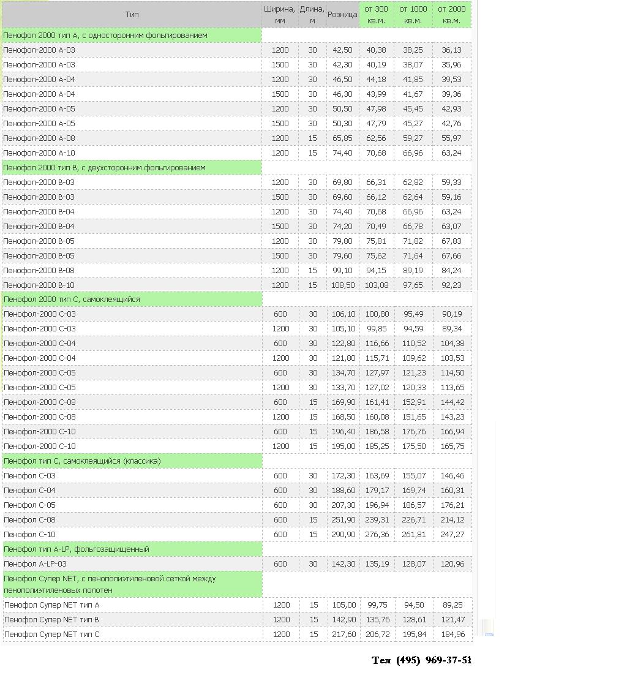
Task: Click the price cell '66,78'
Action: pos(413,227)
